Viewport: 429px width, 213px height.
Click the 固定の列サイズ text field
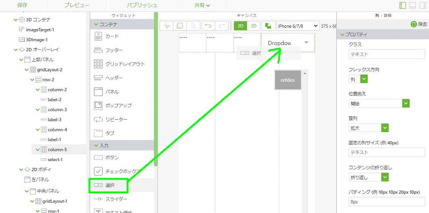point(386,152)
